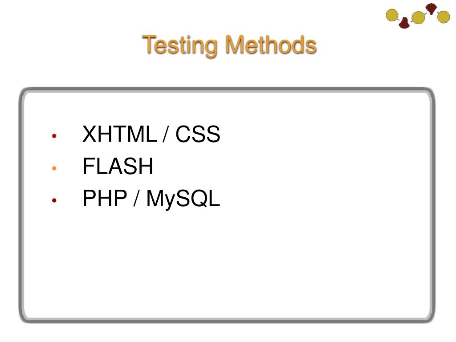Click the word XHTML in first bullet
Viewport: 456px width, 342px height.
tap(120, 134)
